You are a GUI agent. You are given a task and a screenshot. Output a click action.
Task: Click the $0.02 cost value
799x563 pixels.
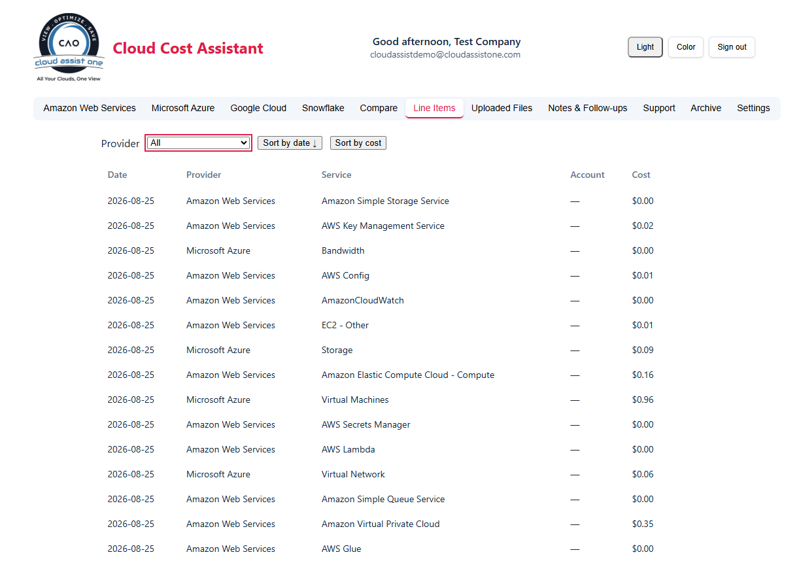coord(643,226)
